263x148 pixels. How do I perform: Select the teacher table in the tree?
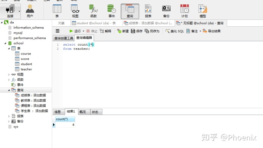[26, 69]
